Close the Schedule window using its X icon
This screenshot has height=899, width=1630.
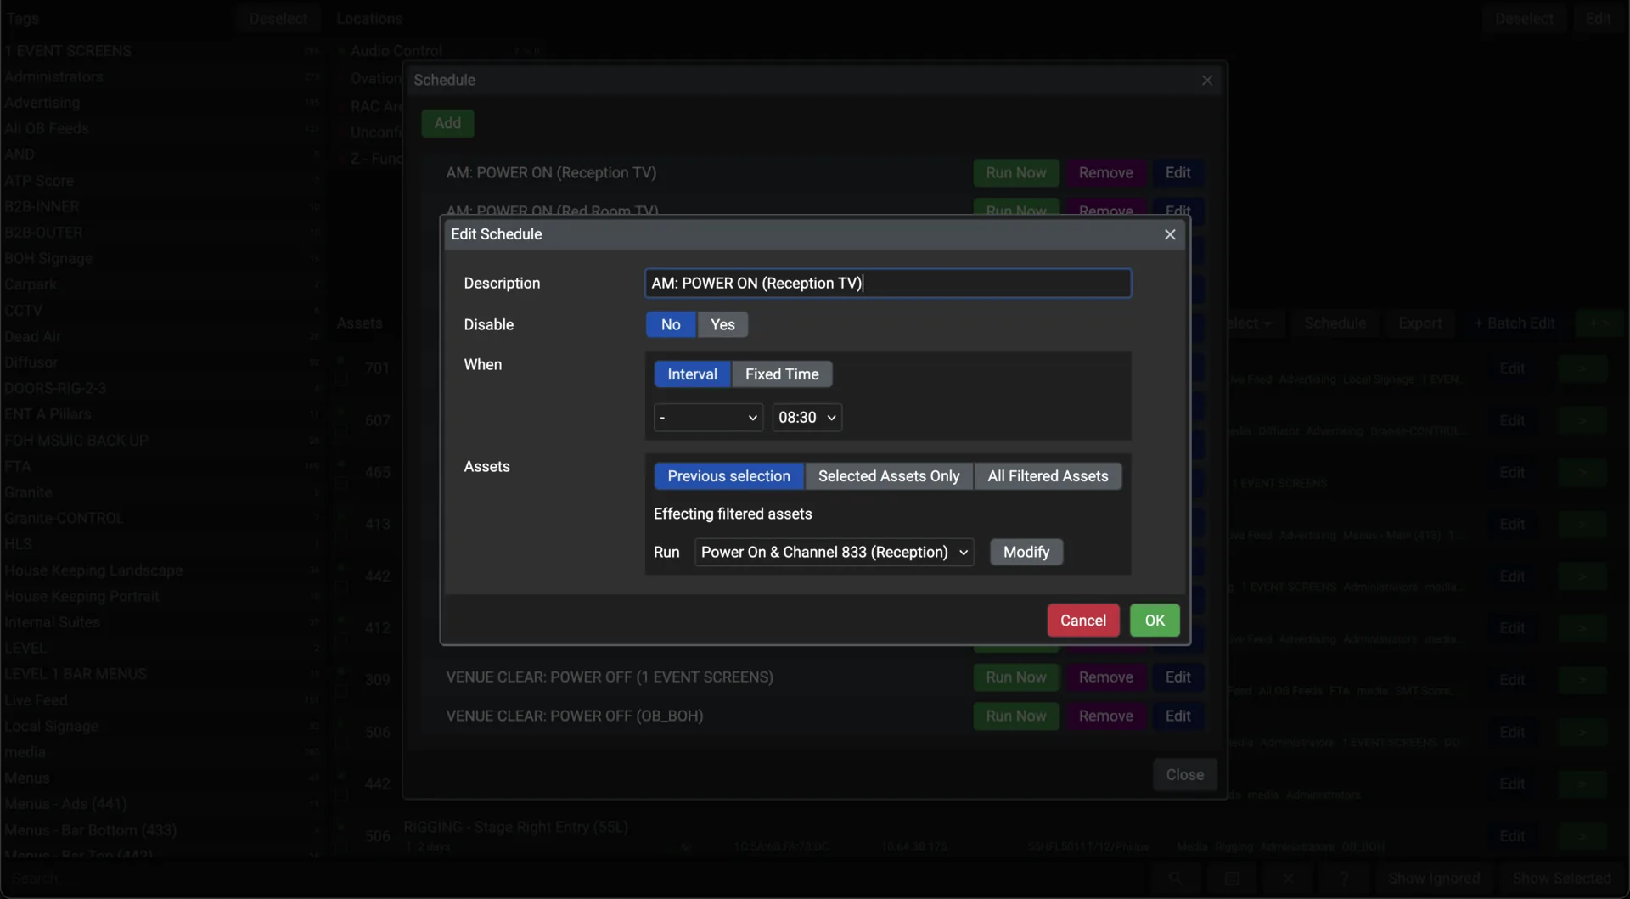click(1207, 80)
